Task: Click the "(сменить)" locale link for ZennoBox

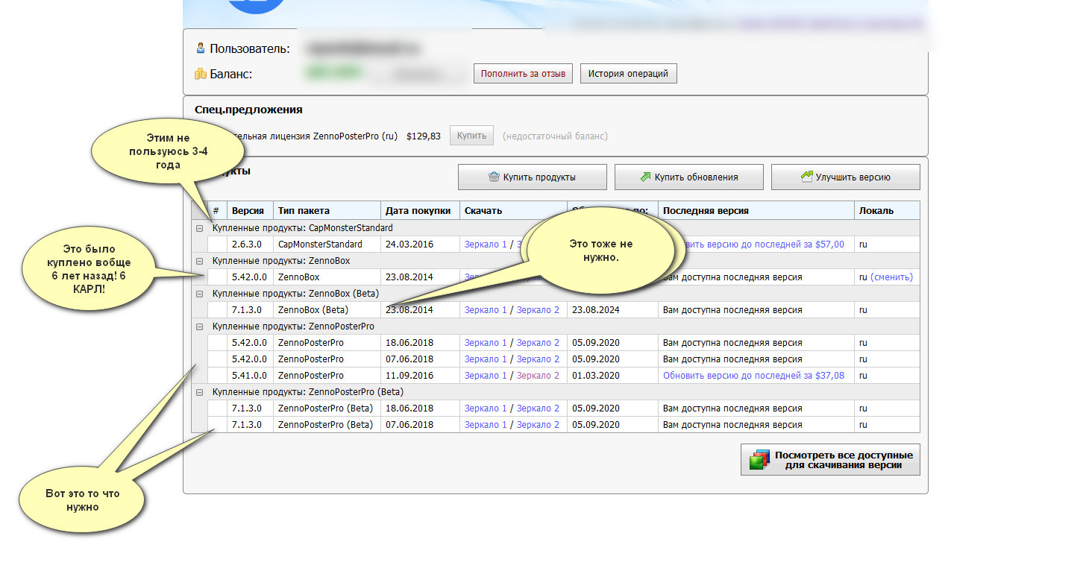Action: pyautogui.click(x=891, y=277)
